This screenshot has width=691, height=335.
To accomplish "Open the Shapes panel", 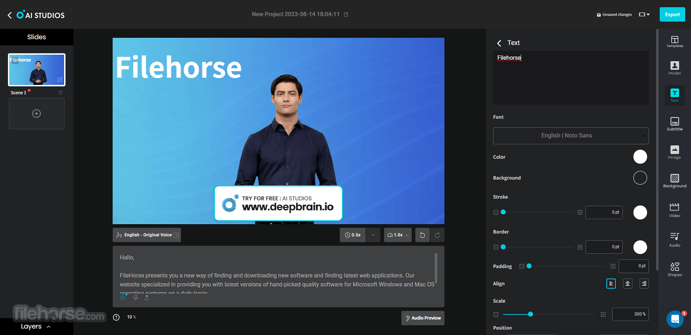I will (675, 269).
